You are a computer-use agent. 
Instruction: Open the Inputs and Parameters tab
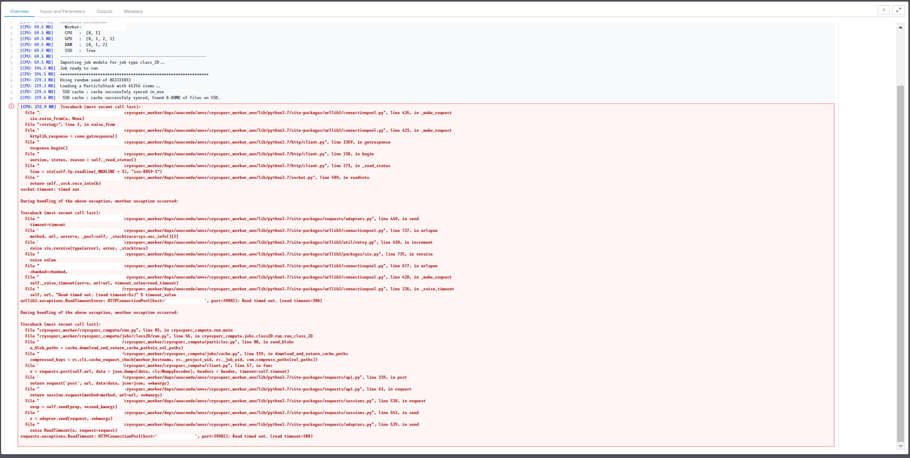point(62,11)
